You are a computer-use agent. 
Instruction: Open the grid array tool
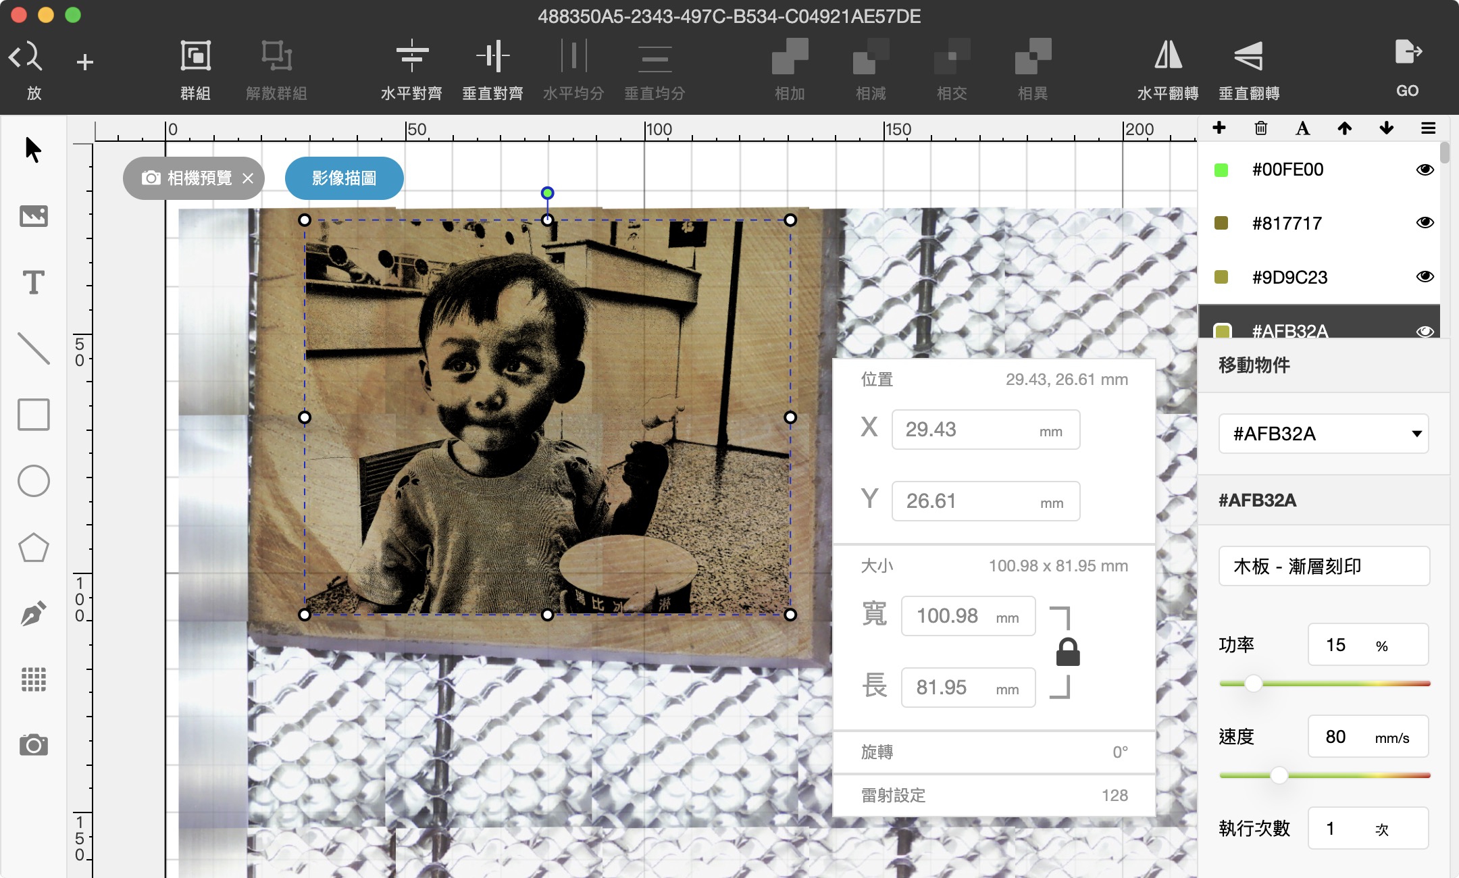(x=33, y=679)
